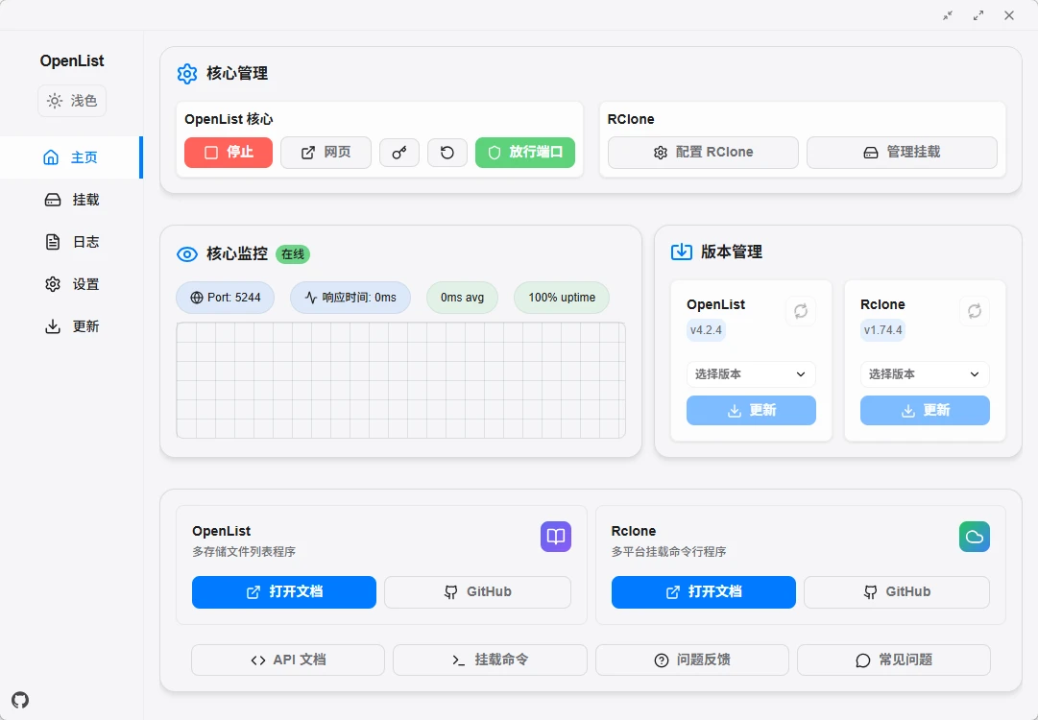Open the 日志 sidebar item
1038x720 pixels.
click(x=71, y=242)
